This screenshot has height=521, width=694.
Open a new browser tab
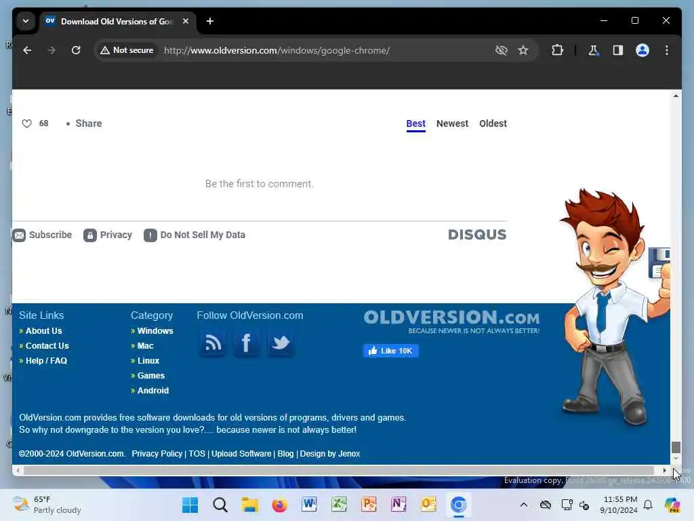(210, 21)
